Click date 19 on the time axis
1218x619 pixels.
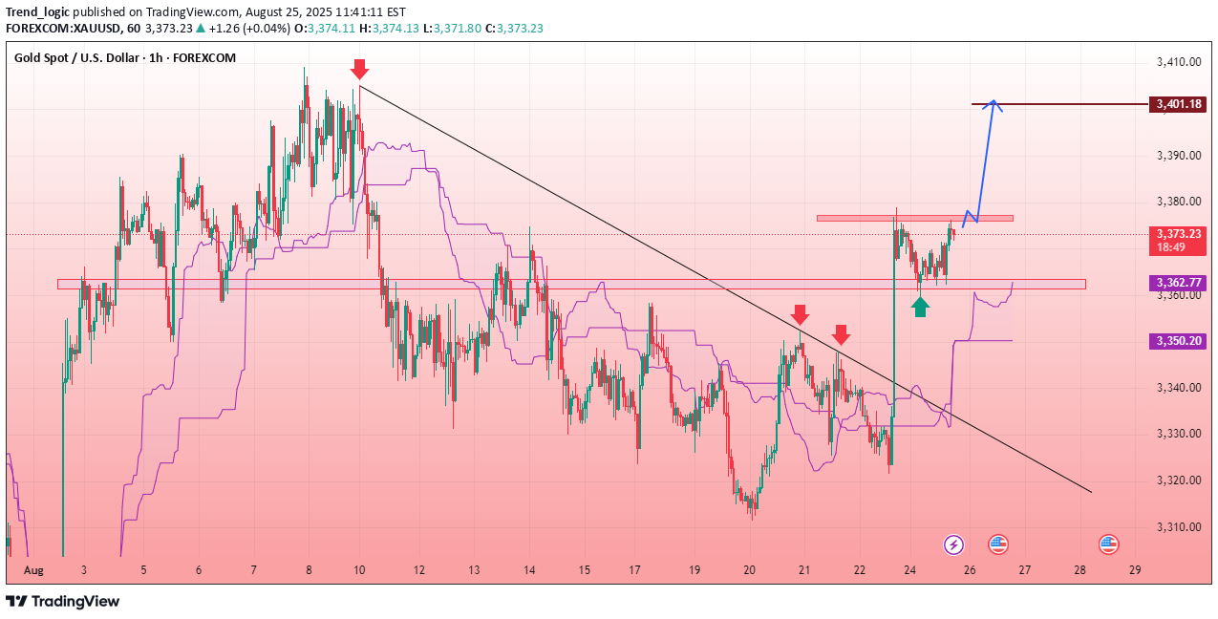pyautogui.click(x=694, y=570)
